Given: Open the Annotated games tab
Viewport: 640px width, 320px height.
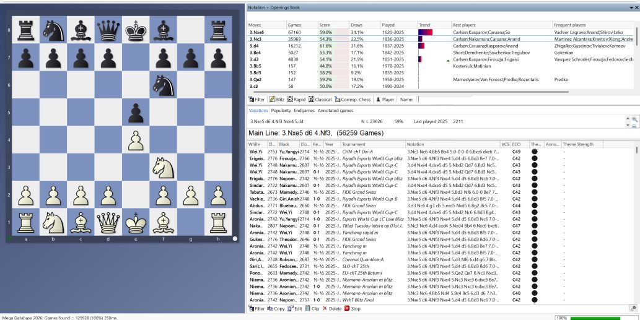Looking at the screenshot, I should (335, 111).
